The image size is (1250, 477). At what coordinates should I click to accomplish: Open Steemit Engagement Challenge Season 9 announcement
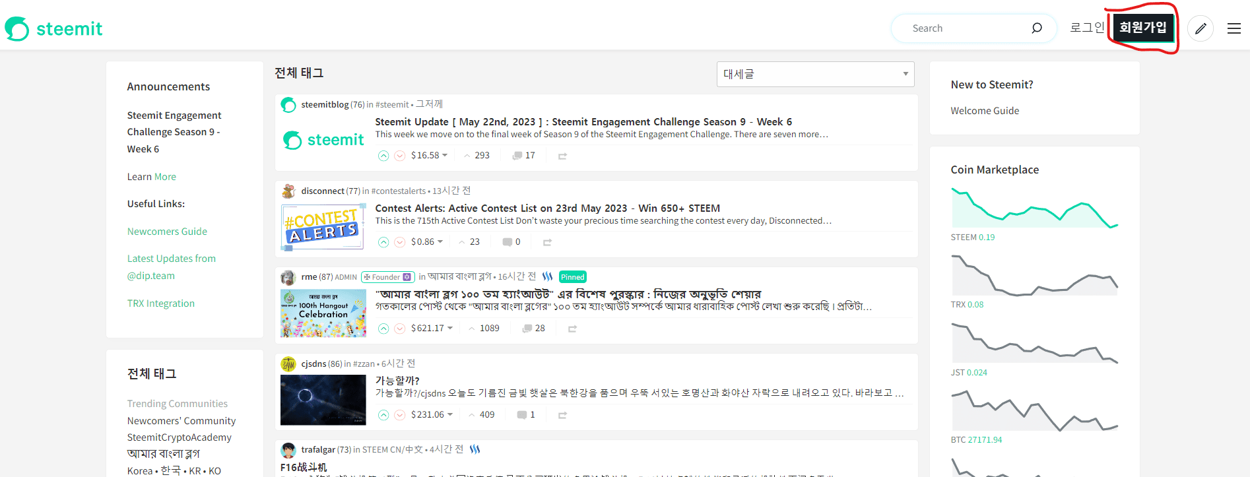[174, 132]
